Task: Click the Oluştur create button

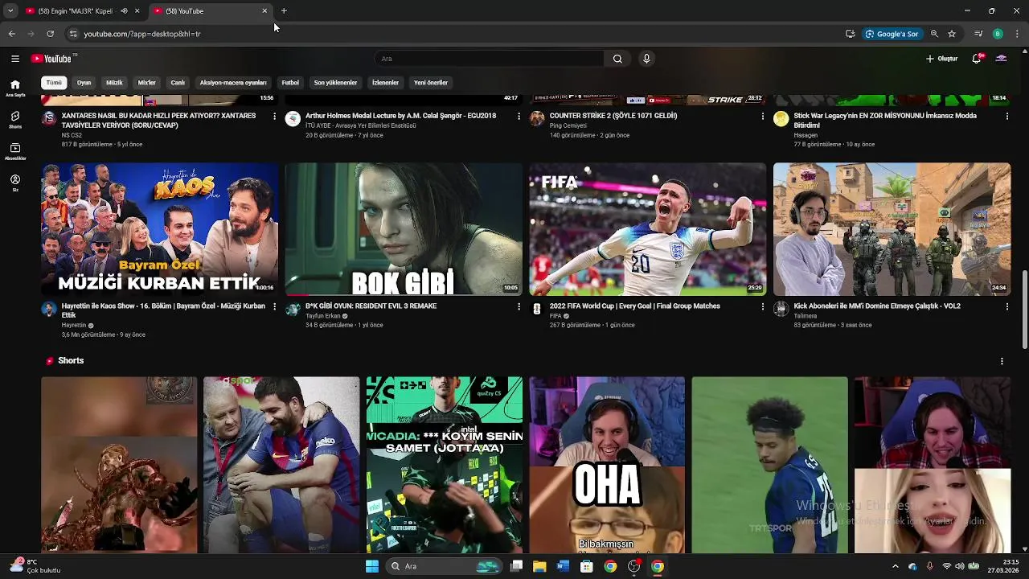Action: point(942,59)
